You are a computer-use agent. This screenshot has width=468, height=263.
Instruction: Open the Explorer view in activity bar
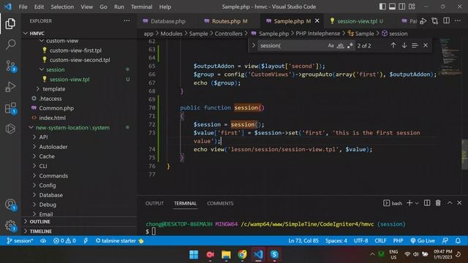(x=10, y=23)
